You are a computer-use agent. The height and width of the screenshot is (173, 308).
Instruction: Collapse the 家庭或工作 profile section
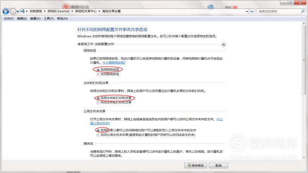223,44
